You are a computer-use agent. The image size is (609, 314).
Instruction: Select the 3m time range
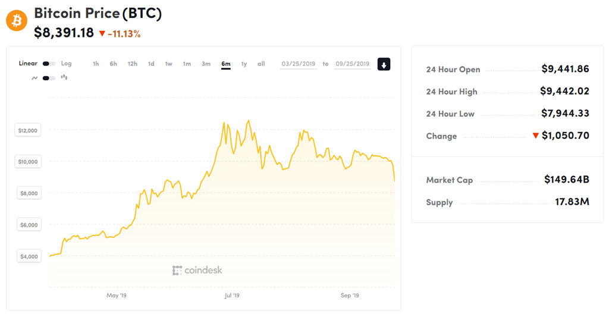206,64
